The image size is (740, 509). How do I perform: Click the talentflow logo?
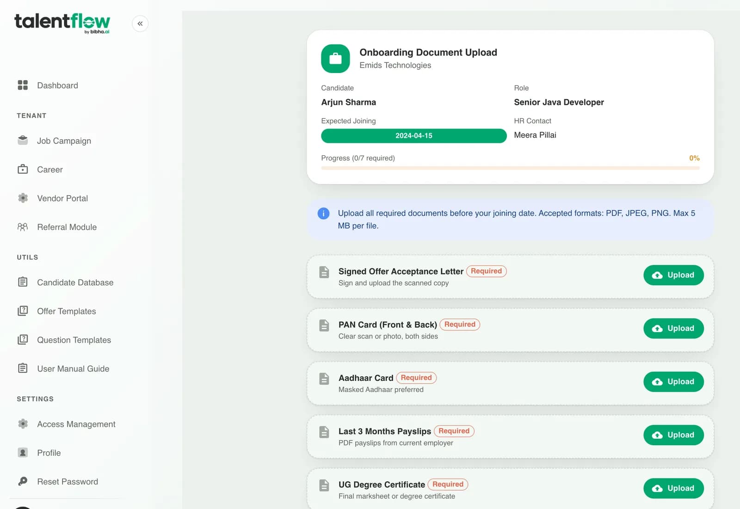click(x=62, y=23)
